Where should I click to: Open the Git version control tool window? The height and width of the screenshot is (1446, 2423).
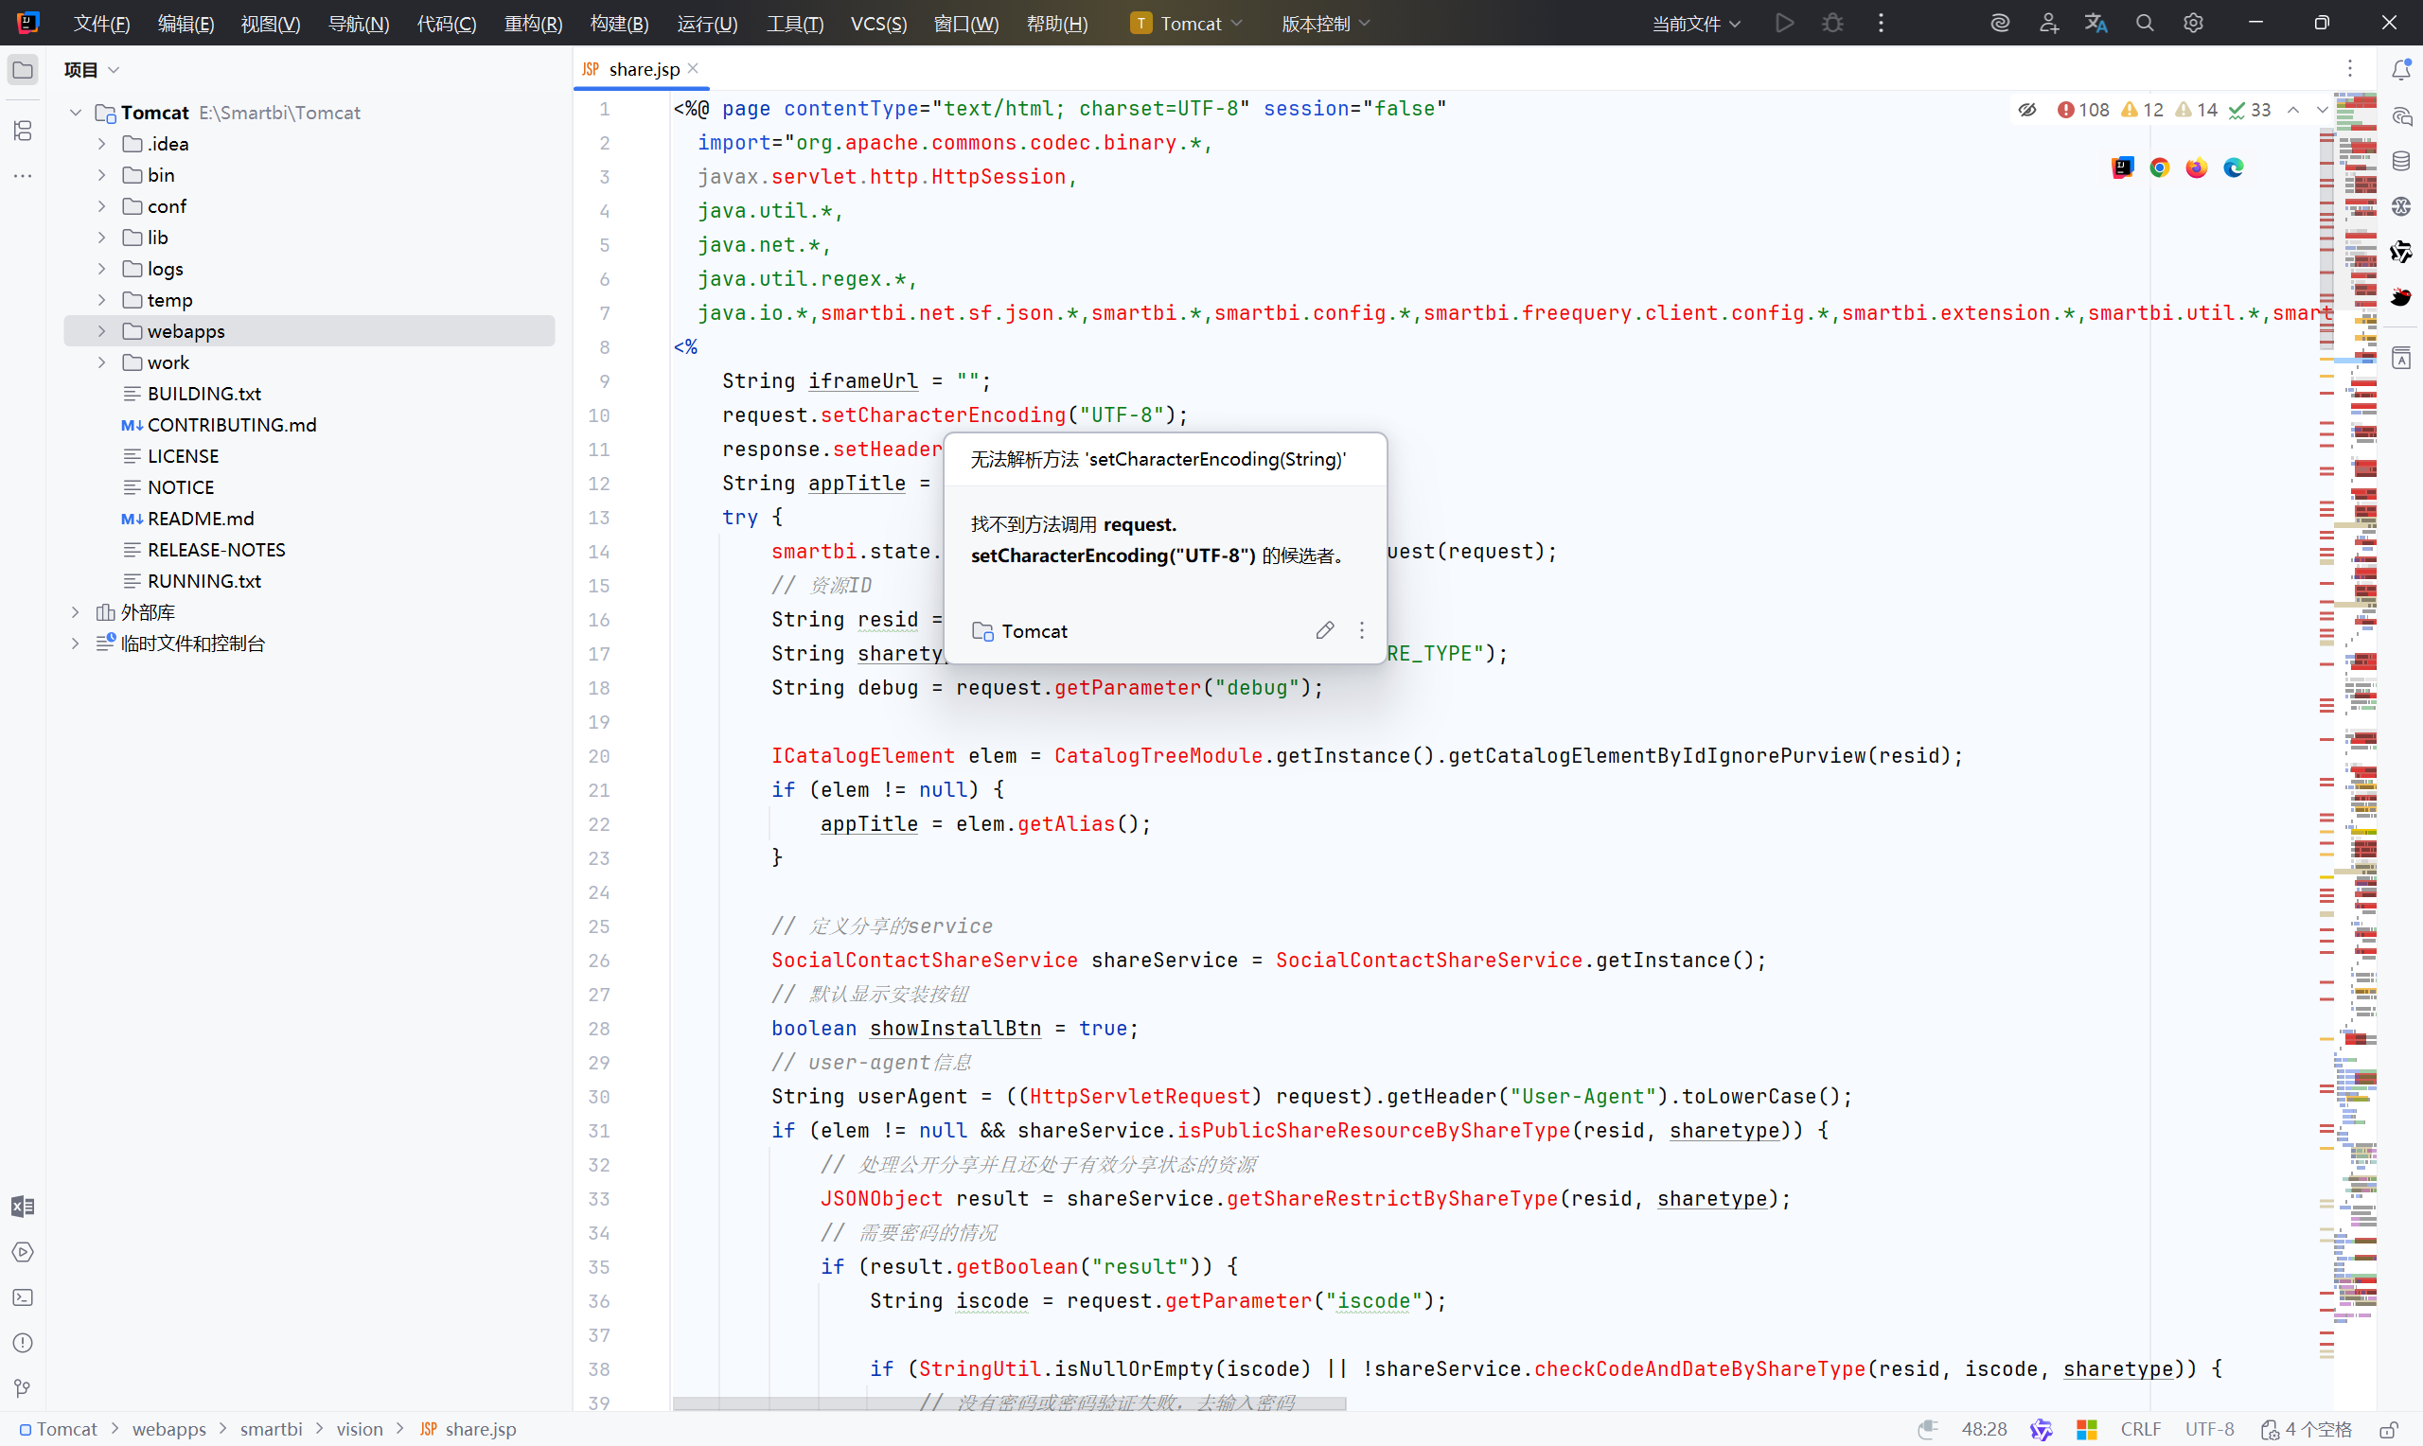coord(23,1387)
